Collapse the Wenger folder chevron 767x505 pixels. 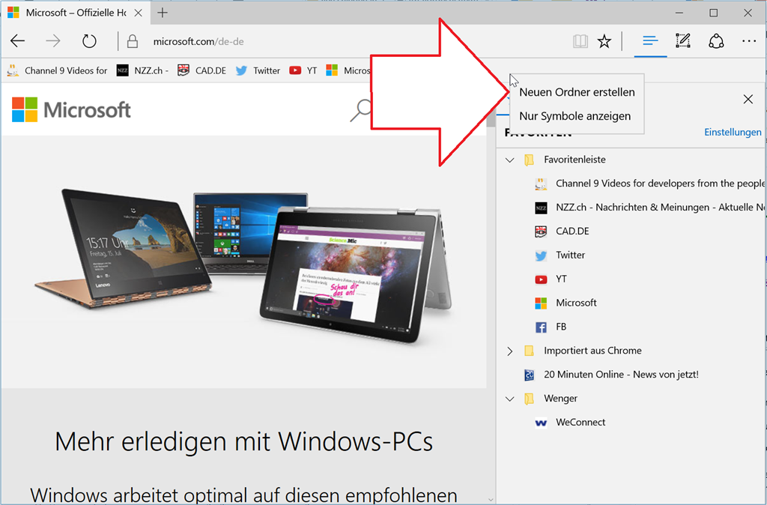click(x=509, y=399)
